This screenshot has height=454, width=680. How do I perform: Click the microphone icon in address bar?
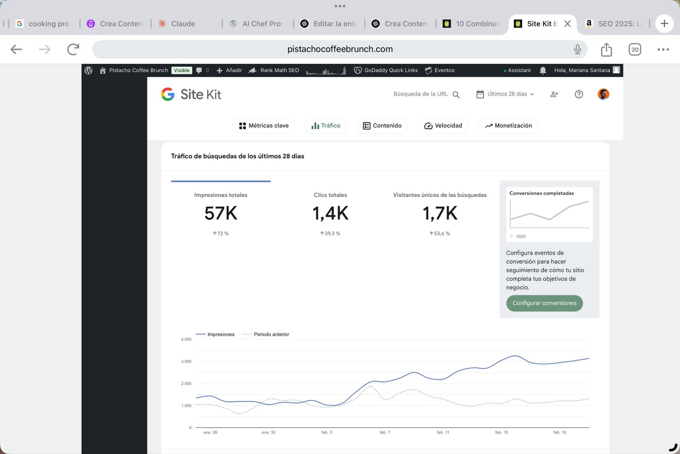click(578, 49)
